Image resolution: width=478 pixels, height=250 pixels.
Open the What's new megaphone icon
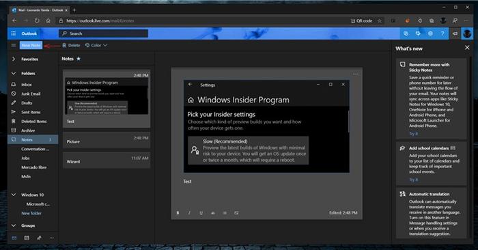tap(455, 33)
